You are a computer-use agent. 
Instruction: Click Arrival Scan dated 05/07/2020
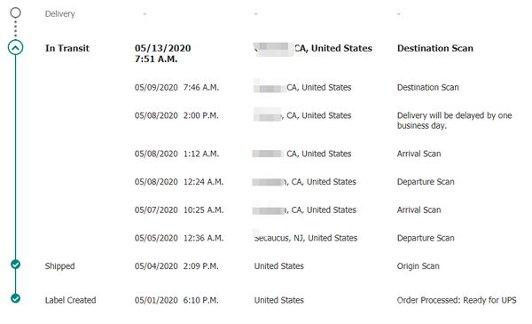pos(419,209)
